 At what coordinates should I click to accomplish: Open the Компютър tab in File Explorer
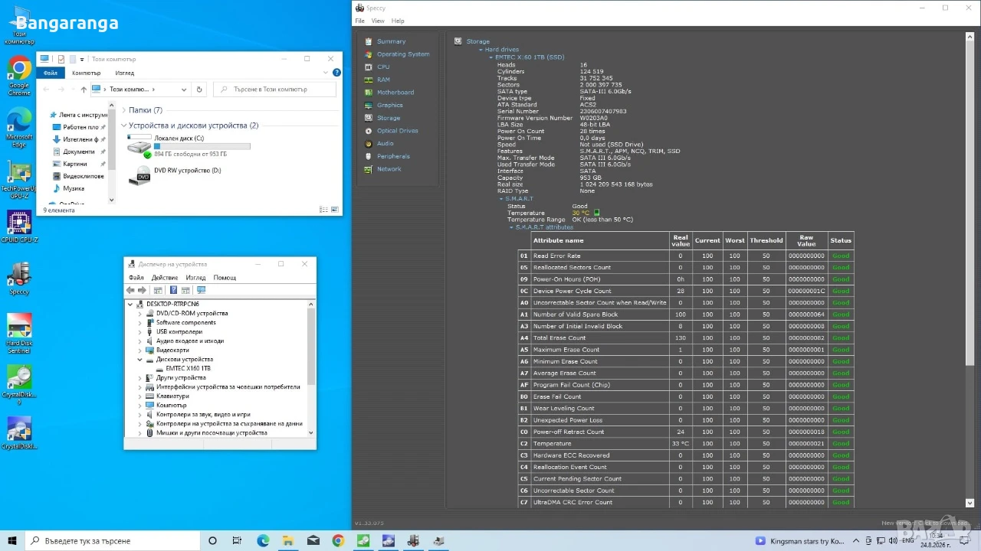coord(86,73)
